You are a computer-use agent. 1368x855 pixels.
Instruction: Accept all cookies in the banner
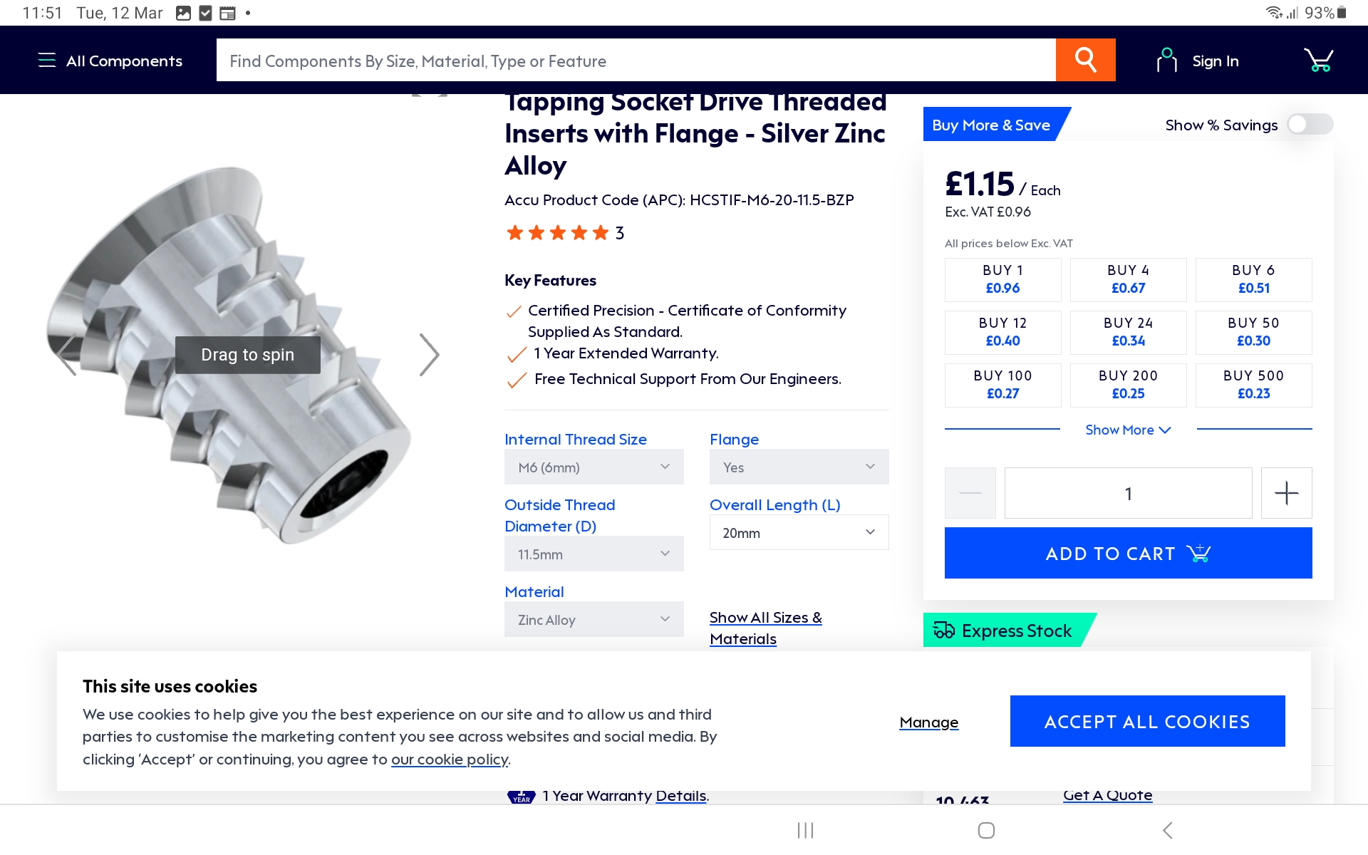(1147, 722)
